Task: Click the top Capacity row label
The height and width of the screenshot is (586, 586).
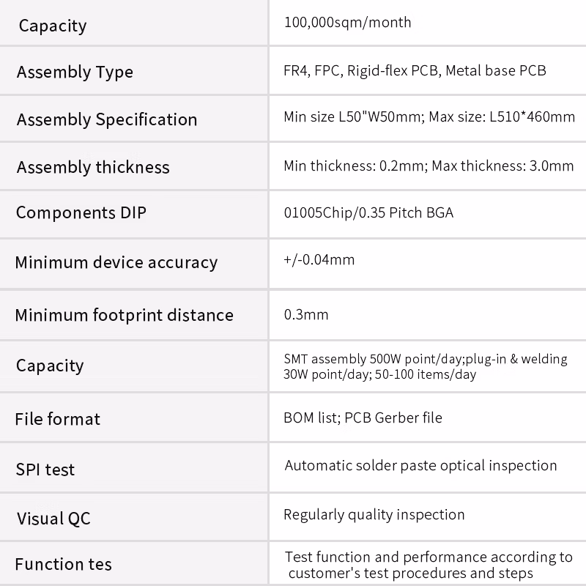Action: point(53,26)
